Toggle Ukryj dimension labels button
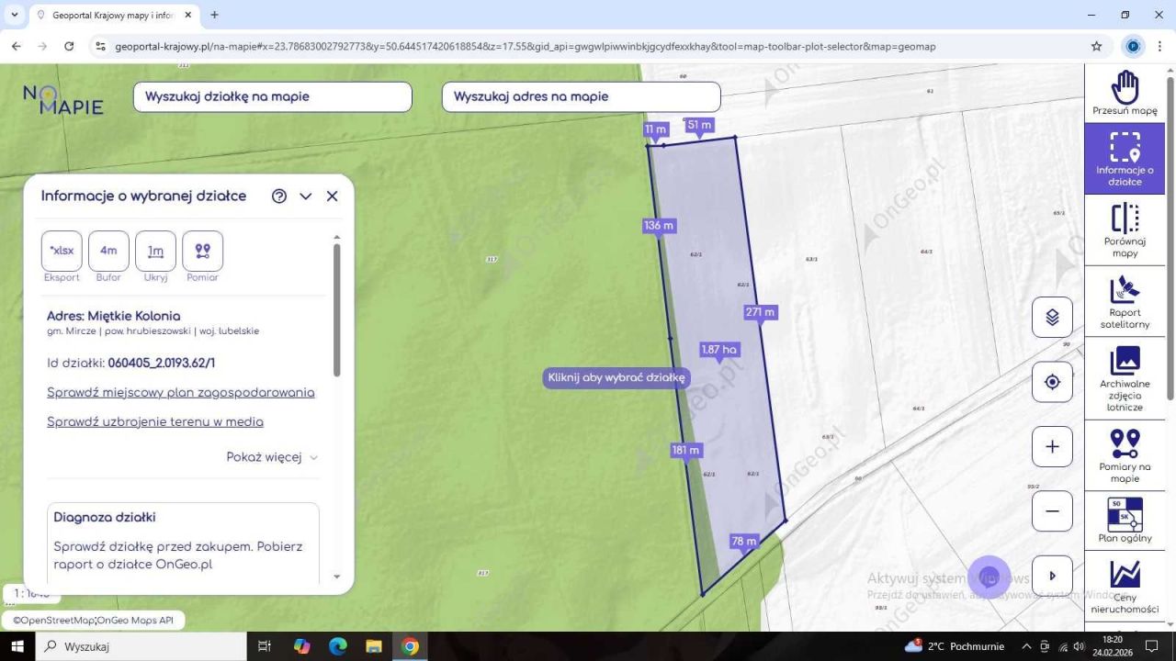The image size is (1176, 661). [x=155, y=251]
